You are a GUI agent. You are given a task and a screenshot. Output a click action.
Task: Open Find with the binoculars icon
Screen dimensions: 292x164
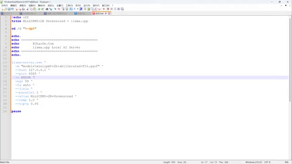tap(47, 9)
